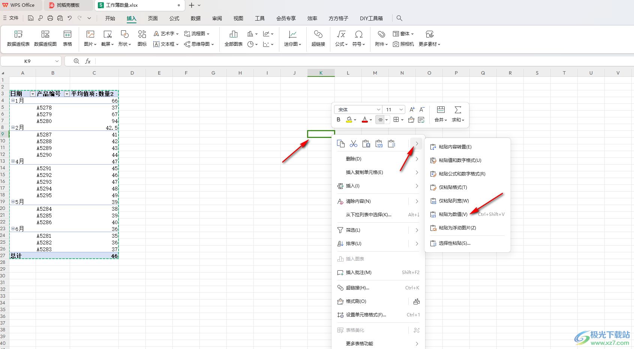The width and height of the screenshot is (634, 349).
Task: Open the icon library (图标)
Action: tap(142, 39)
